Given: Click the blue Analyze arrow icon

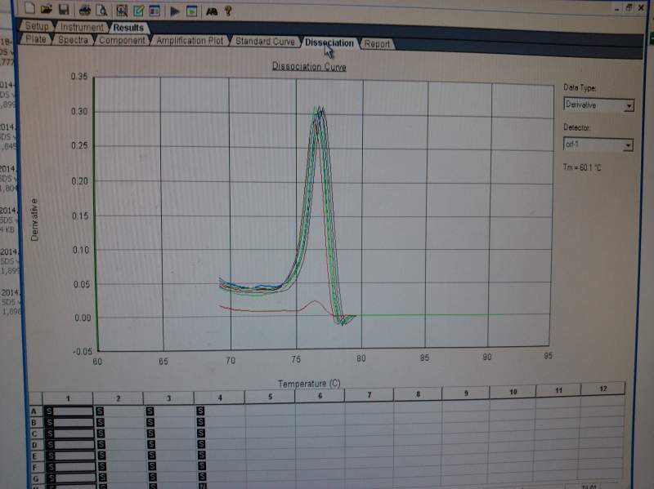Looking at the screenshot, I should 175,11.
